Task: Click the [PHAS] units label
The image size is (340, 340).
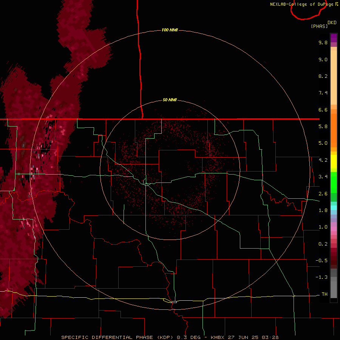Action: (319, 26)
